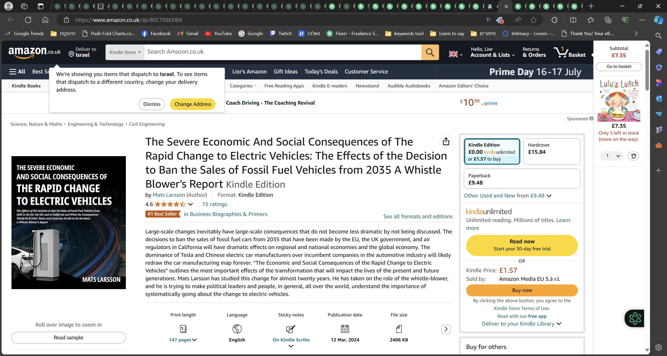Click the Publication date calendar icon

click(345, 329)
